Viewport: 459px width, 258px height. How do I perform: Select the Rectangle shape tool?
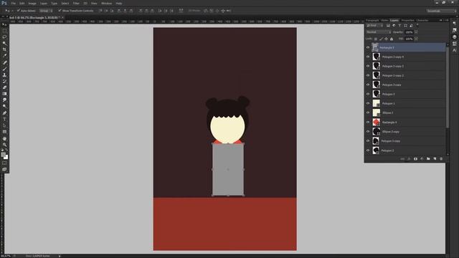4,132
